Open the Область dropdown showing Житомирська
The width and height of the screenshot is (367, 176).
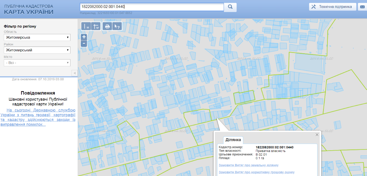tap(37, 37)
